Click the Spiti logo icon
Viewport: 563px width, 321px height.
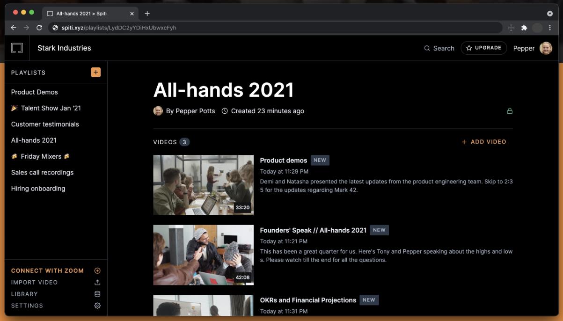17,48
